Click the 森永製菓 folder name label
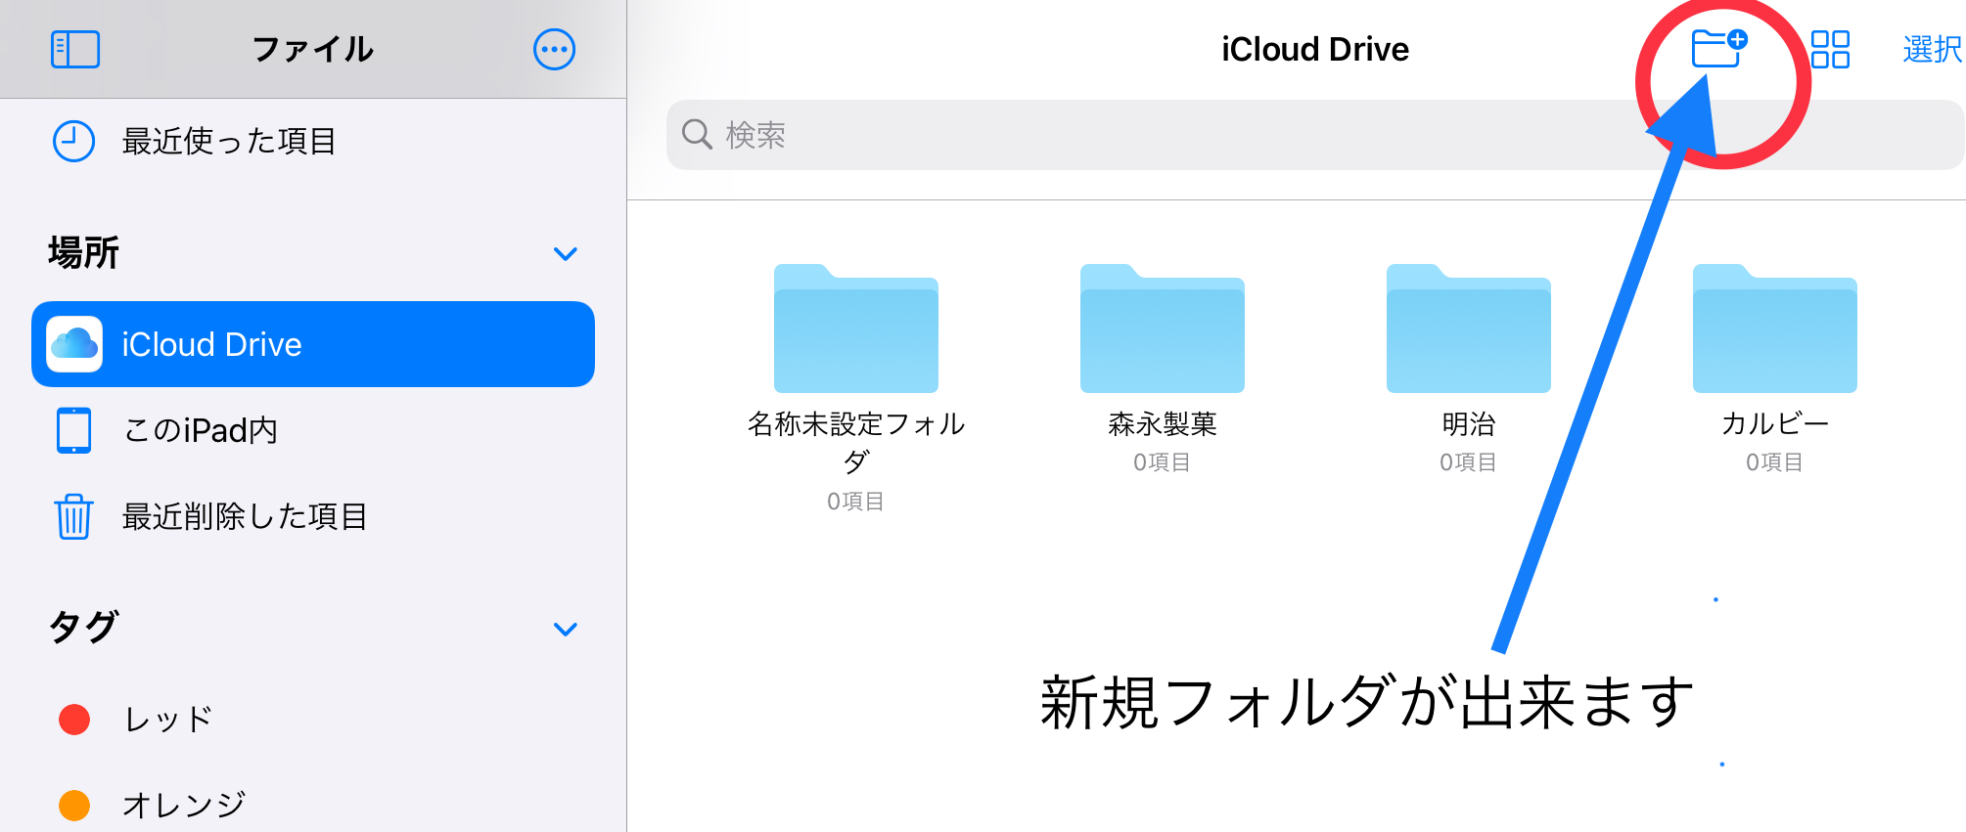 pyautogui.click(x=1163, y=424)
